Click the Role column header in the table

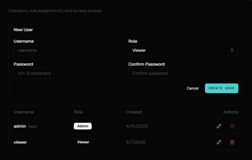point(78,112)
